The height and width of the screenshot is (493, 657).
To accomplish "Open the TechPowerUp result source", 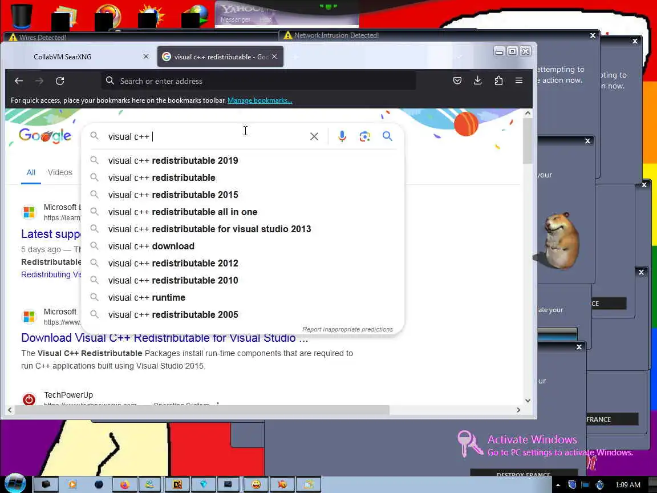I will tap(68, 395).
